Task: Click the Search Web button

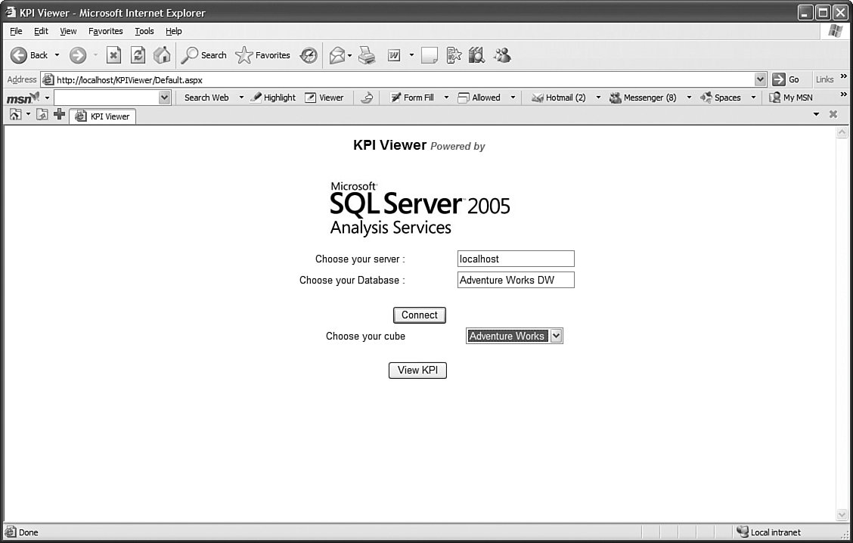Action: pyautogui.click(x=206, y=98)
